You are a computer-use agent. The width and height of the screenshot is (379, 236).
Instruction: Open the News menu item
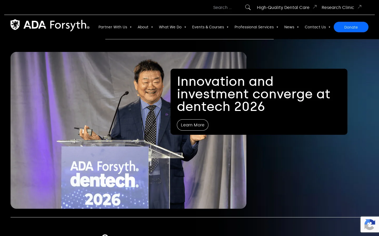coord(289,27)
